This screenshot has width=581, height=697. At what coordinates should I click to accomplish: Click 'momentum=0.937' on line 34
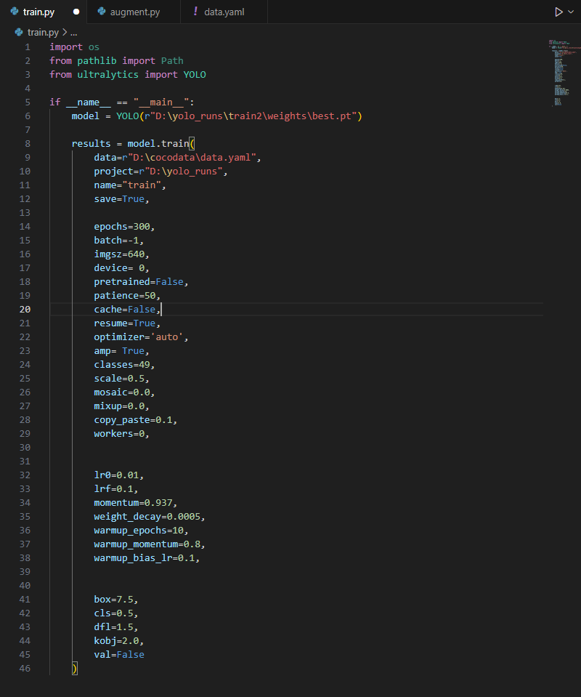133,503
